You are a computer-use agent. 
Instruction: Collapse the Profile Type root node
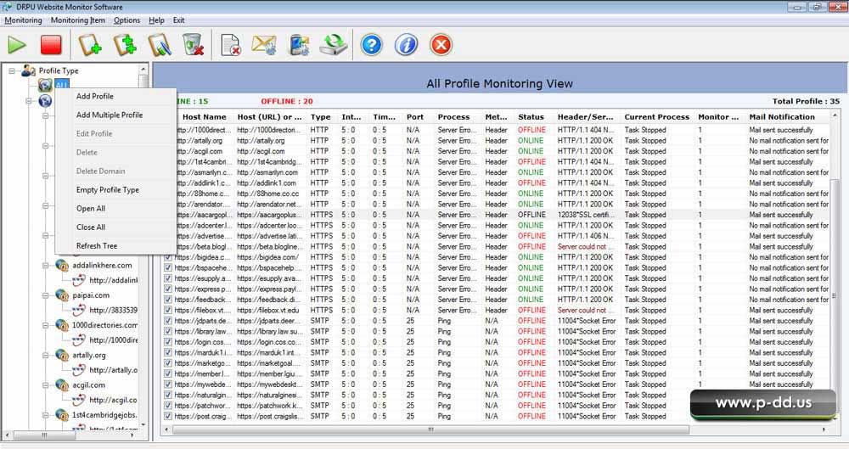pos(12,70)
